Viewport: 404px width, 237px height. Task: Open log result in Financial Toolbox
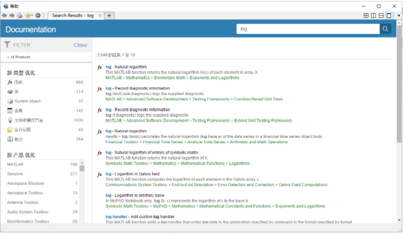tap(126, 131)
